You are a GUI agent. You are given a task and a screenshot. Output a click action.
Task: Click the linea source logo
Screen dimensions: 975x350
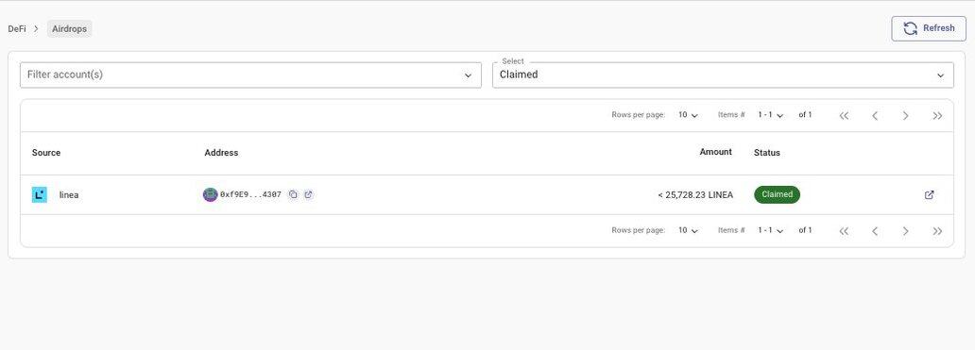point(39,195)
